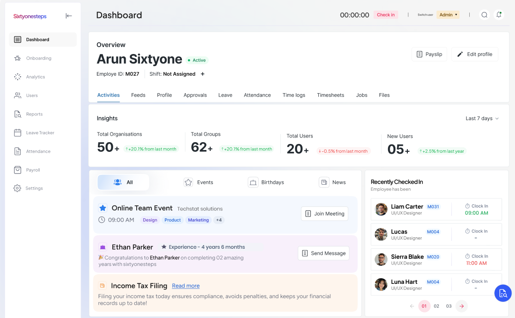Filter activity feed by Events

[199, 182]
